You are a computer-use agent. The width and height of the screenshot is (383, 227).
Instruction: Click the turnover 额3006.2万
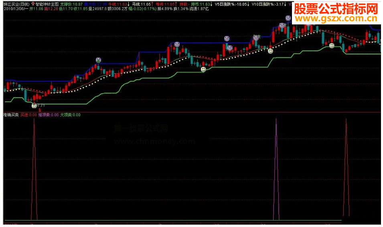click(x=118, y=9)
